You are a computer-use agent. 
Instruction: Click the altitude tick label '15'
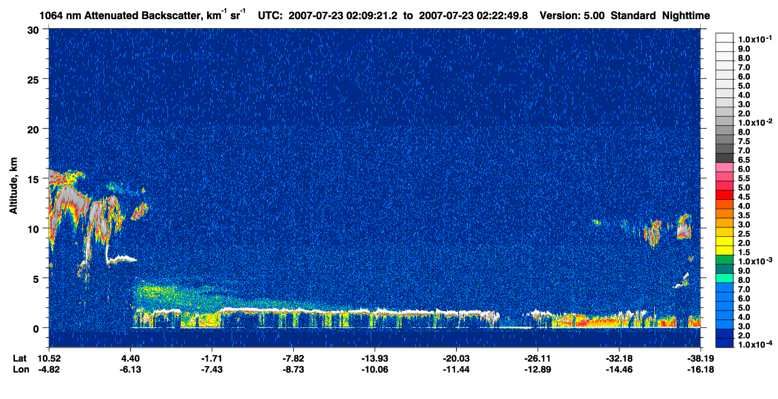pyautogui.click(x=35, y=178)
